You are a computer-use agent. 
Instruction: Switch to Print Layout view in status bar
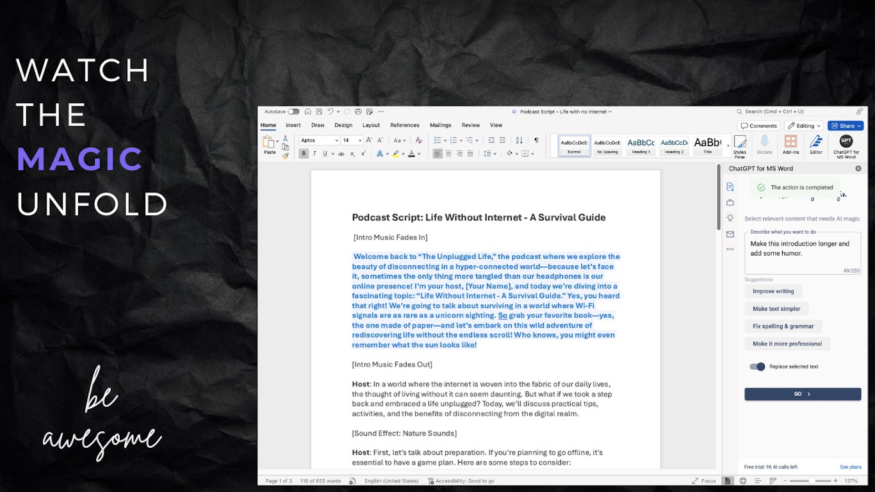point(728,480)
